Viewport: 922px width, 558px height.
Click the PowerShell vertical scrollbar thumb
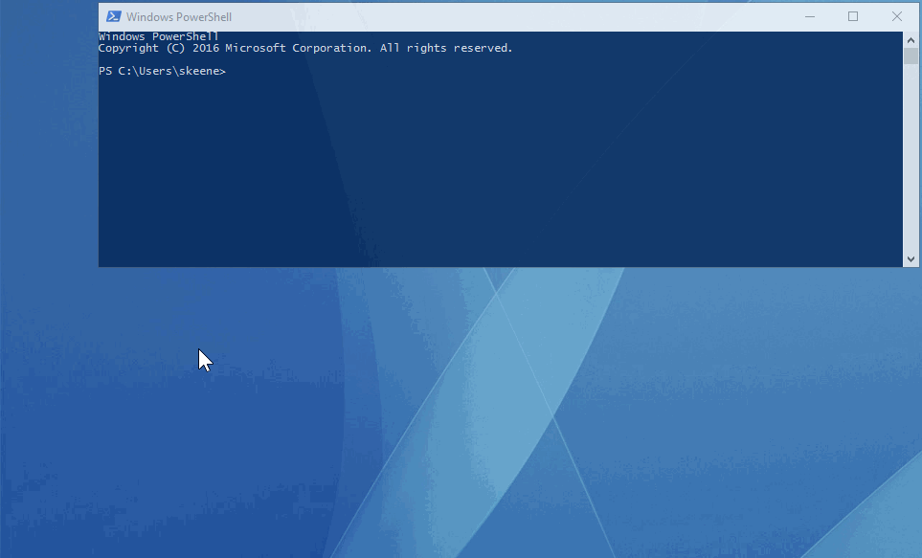[911, 56]
